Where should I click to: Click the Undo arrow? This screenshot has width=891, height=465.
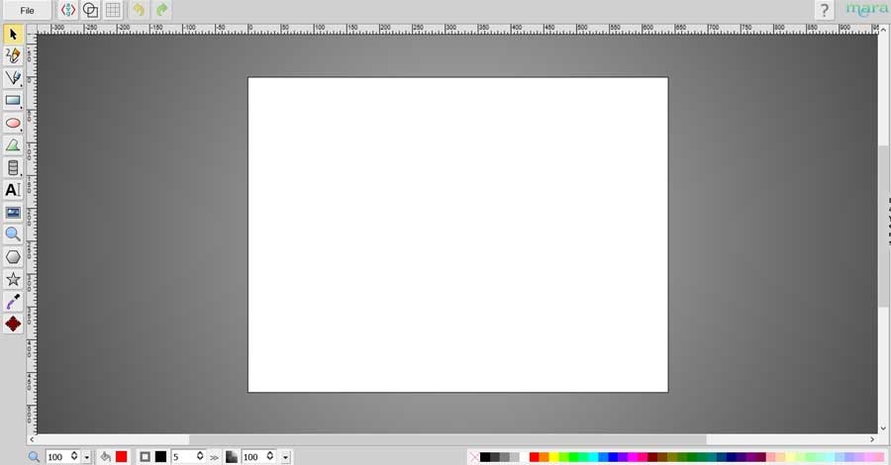tap(139, 10)
